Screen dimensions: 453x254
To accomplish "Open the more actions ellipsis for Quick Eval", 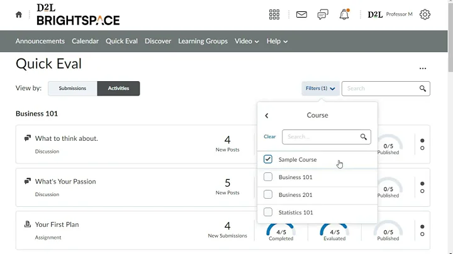I will point(423,69).
